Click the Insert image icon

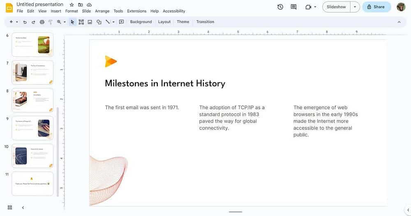coord(90,22)
